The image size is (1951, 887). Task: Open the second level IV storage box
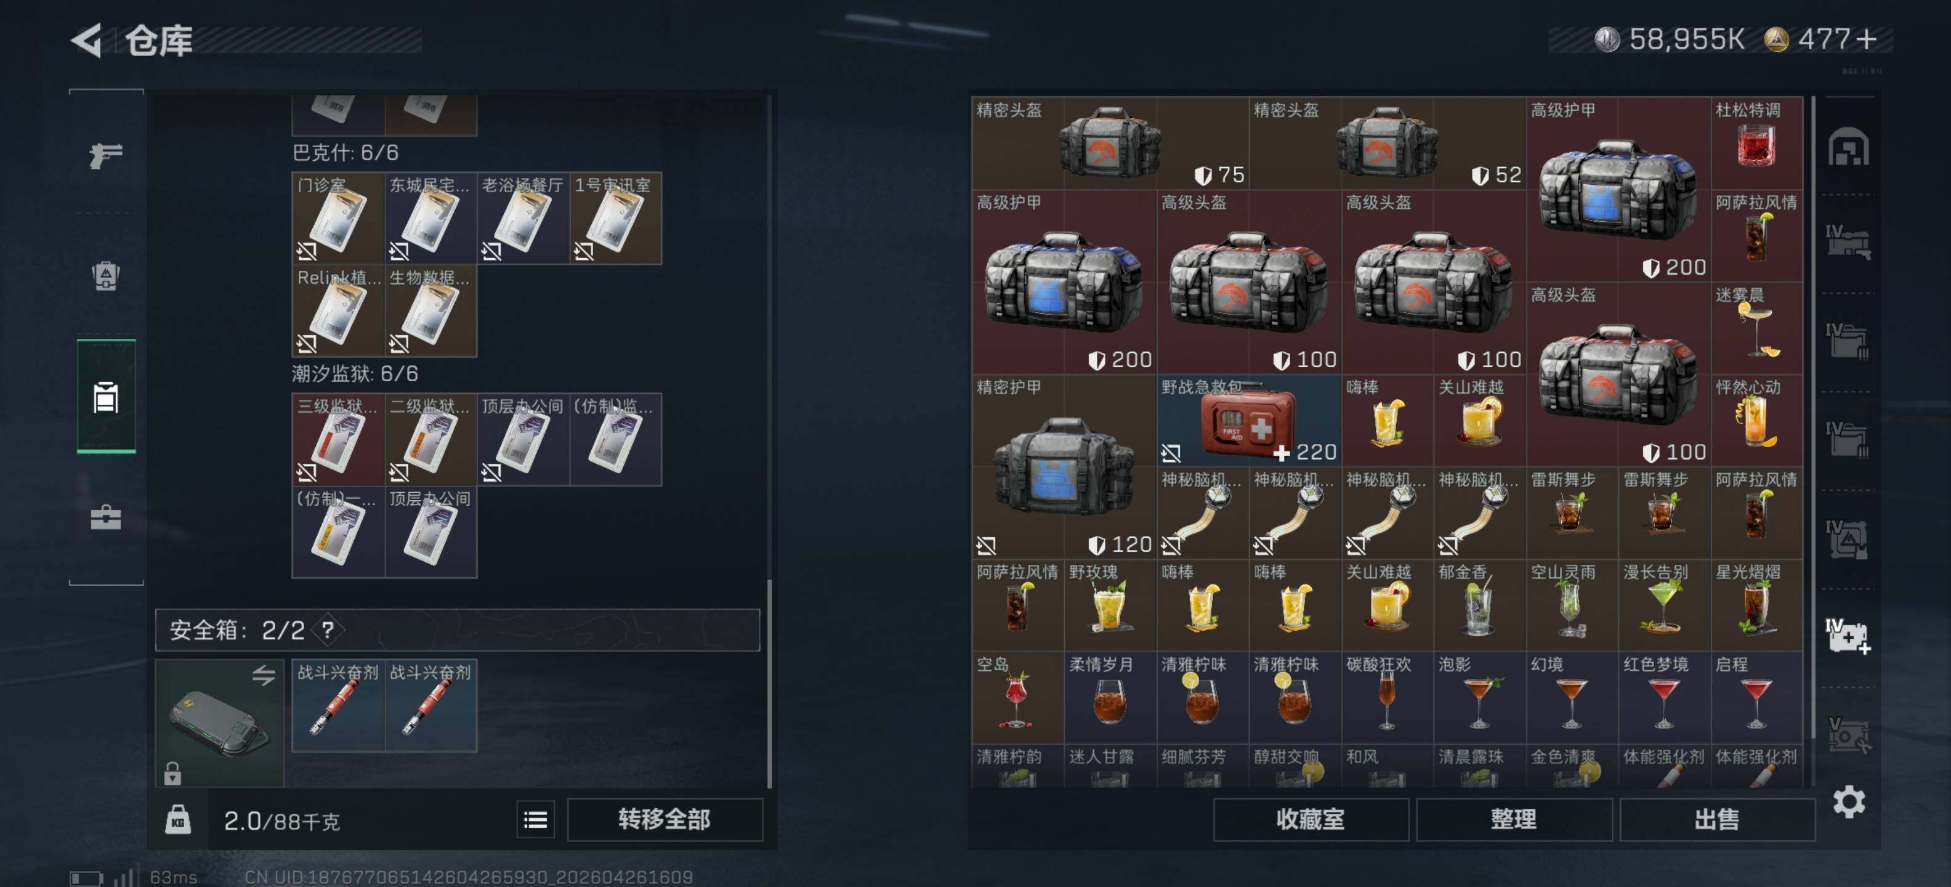(x=1848, y=339)
